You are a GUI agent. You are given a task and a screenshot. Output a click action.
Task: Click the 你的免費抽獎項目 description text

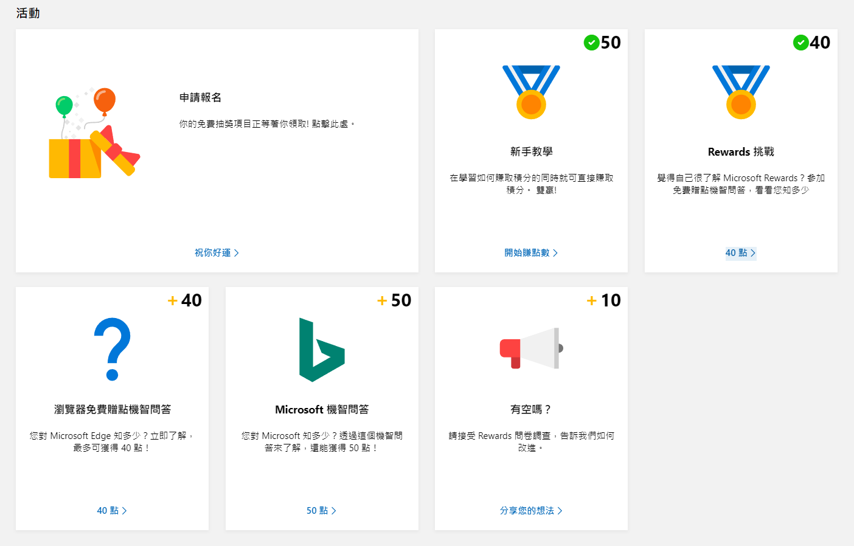pos(267,124)
